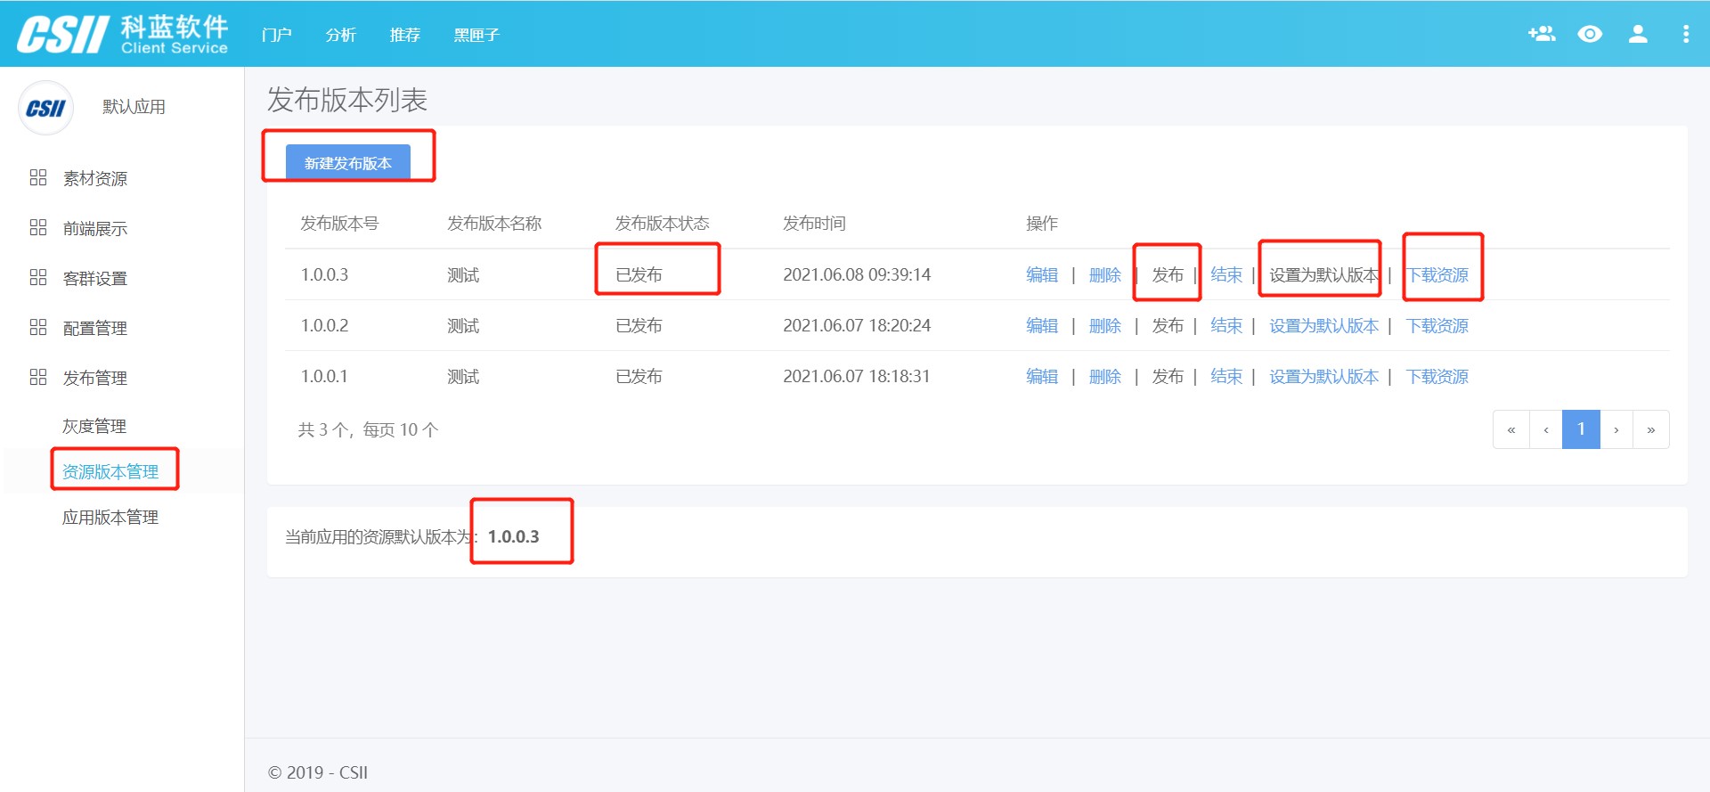Click the 新建发布版本 button
1710x792 pixels.
click(x=348, y=163)
